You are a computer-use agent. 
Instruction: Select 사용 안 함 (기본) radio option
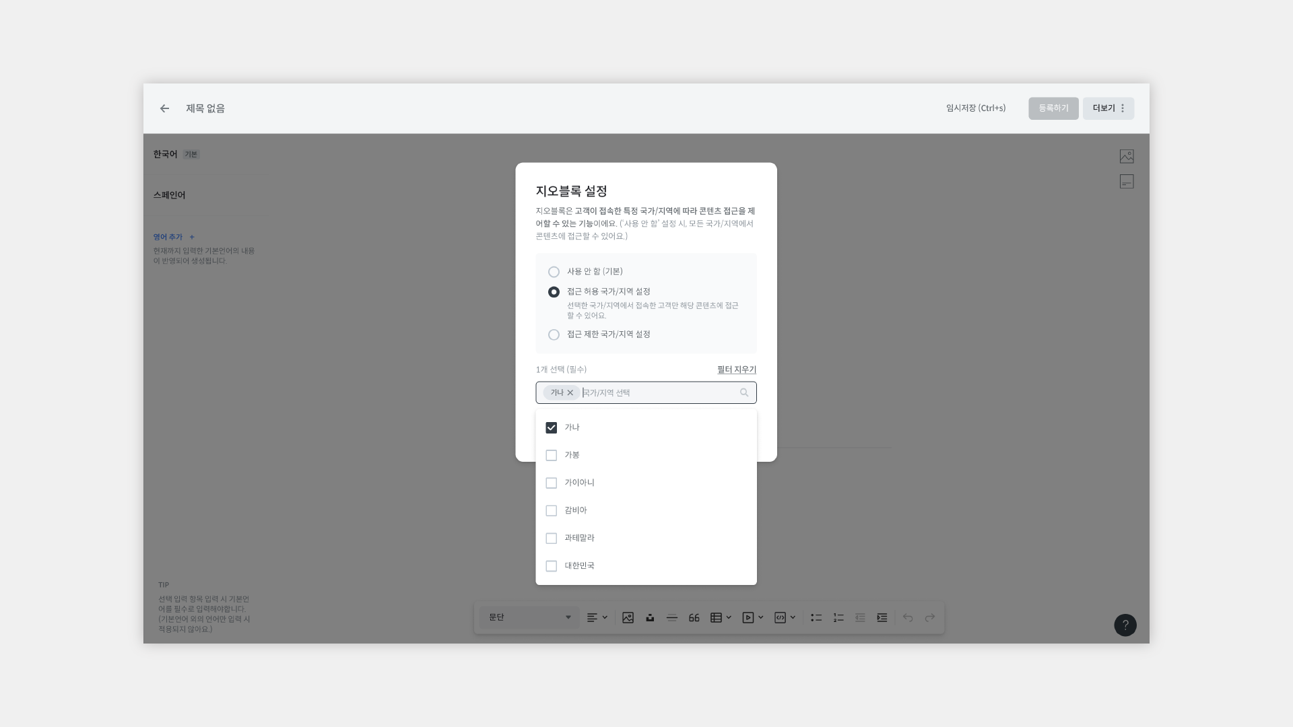(554, 272)
